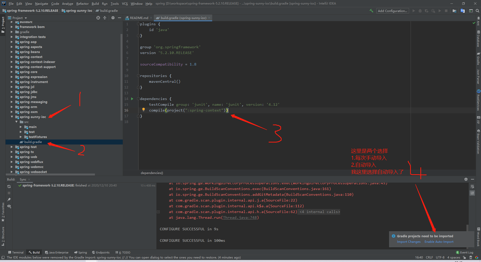Hide the Project panel with minus icon
Viewport: 481px width, 262px height.
click(119, 18)
